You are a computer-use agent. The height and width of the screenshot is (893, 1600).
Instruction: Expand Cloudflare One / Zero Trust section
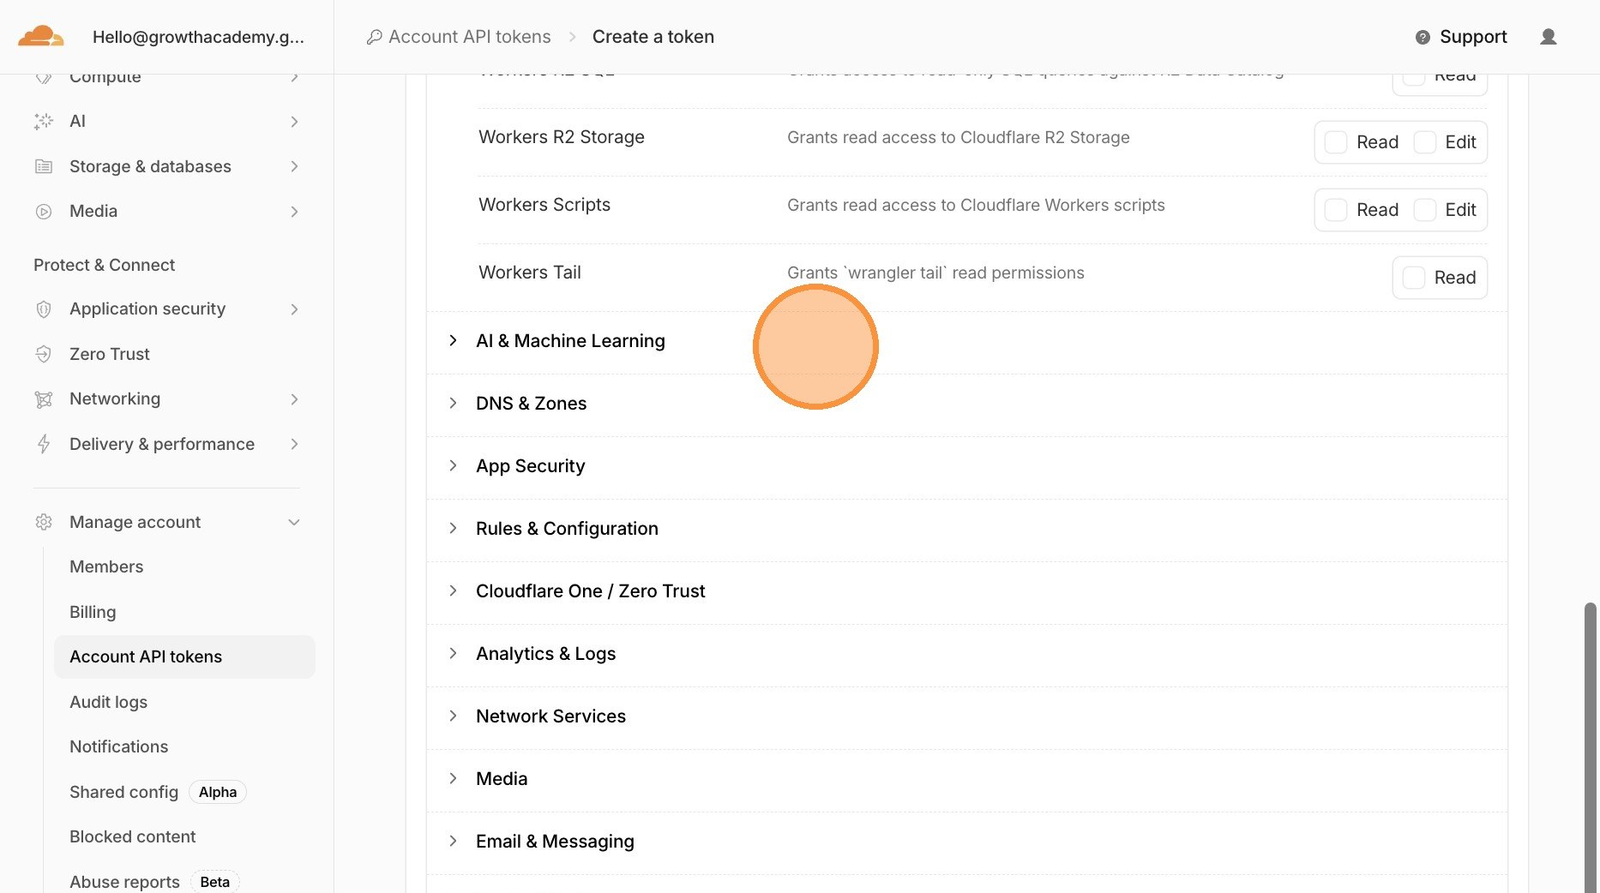966,591
